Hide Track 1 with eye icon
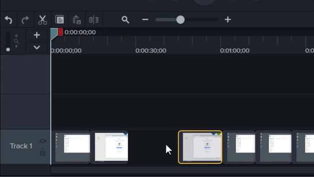Viewport: 314px width, 177px height. [x=43, y=141]
